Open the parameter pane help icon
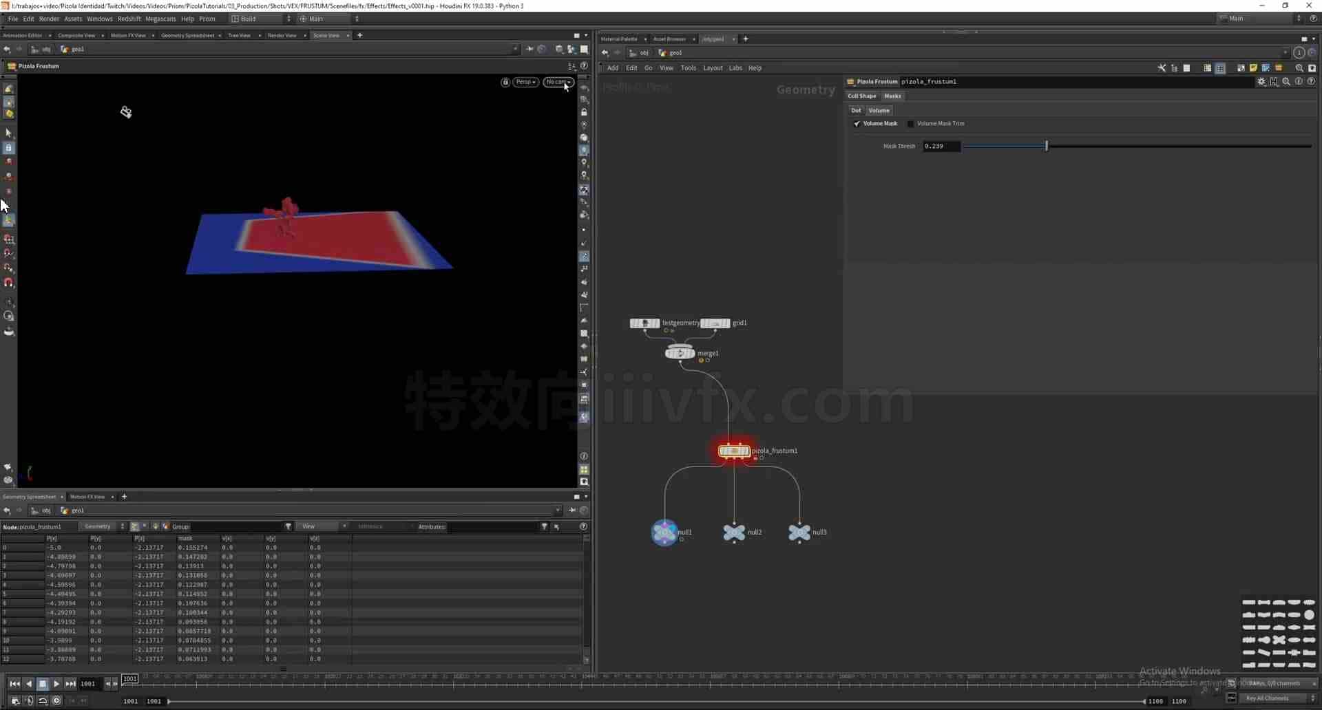The height and width of the screenshot is (710, 1322). point(1311,81)
